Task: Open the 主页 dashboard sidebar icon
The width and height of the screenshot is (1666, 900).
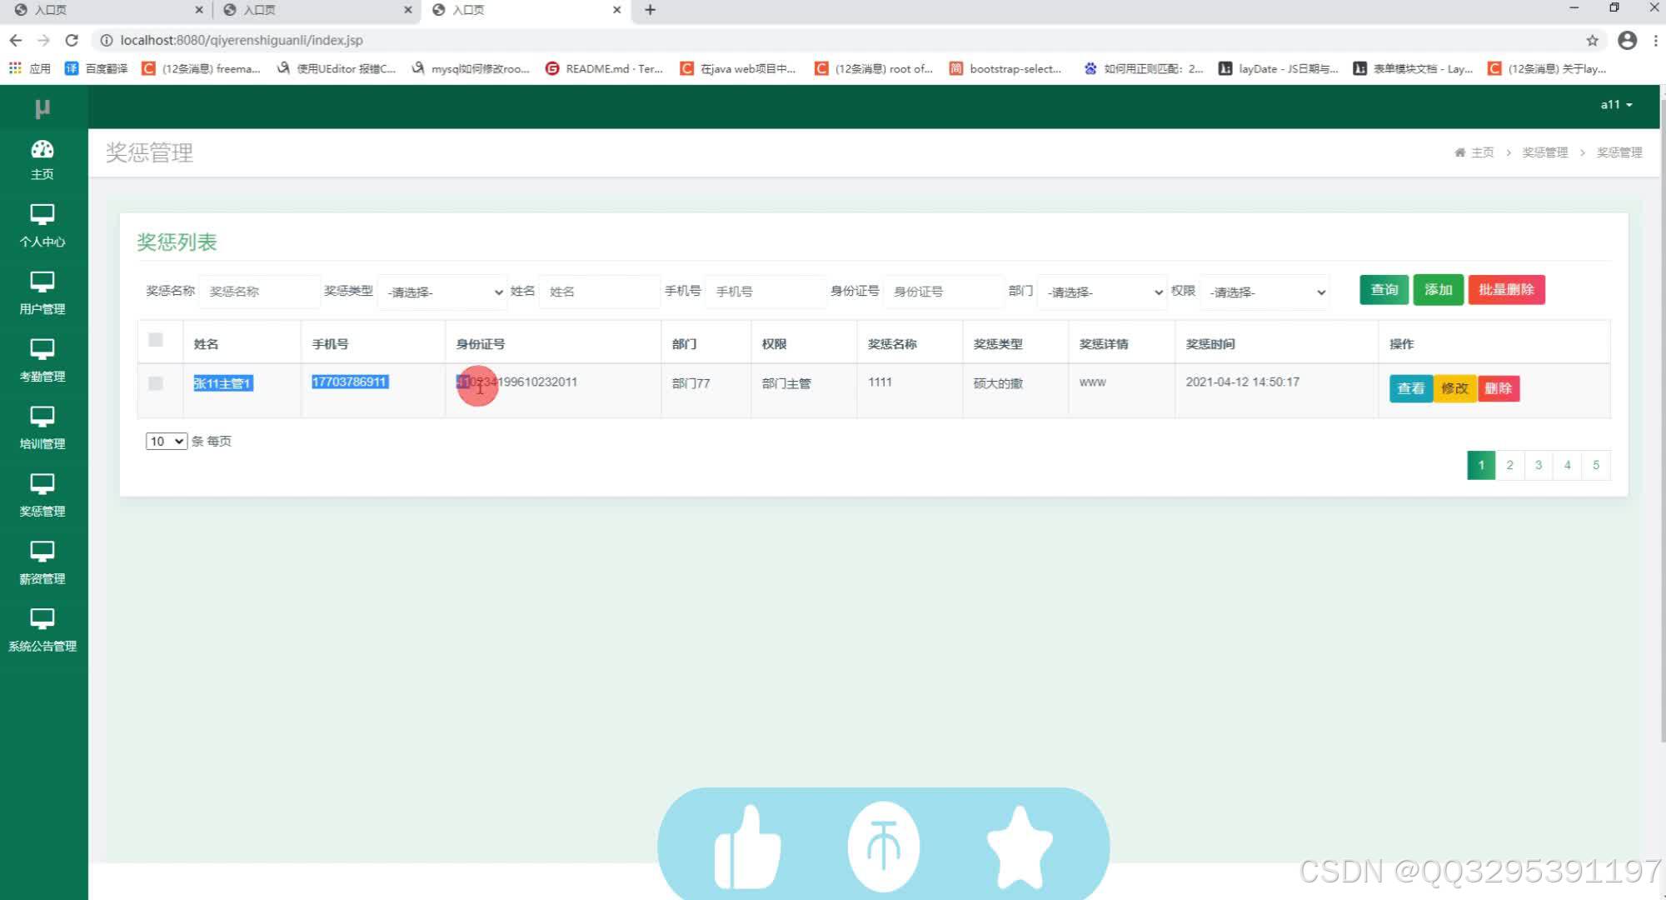Action: pos(42,160)
